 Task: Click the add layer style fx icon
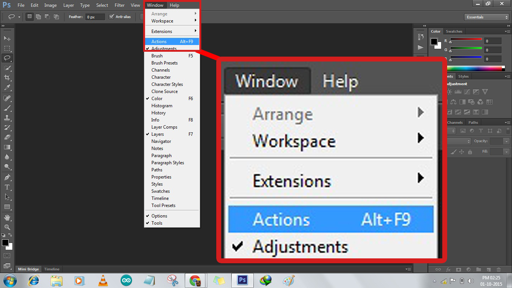tap(448, 269)
